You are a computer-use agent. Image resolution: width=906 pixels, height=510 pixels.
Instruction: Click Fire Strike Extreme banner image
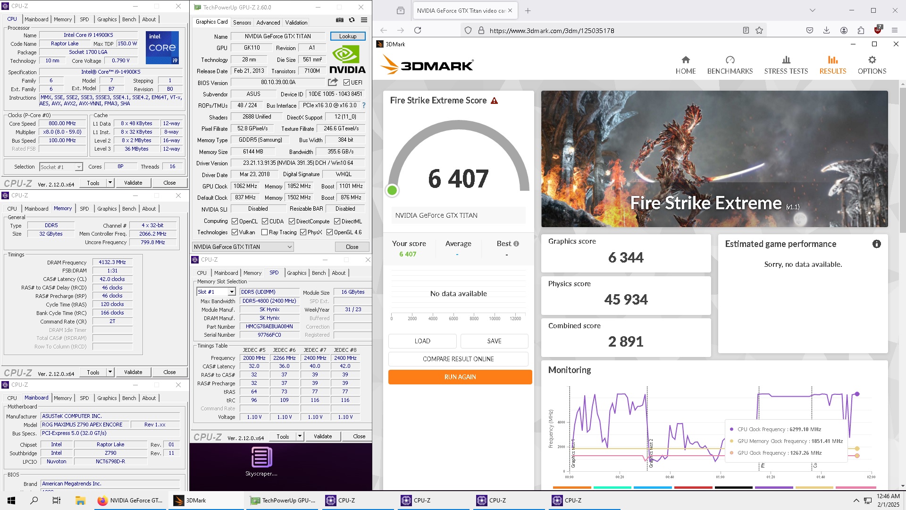tap(714, 159)
